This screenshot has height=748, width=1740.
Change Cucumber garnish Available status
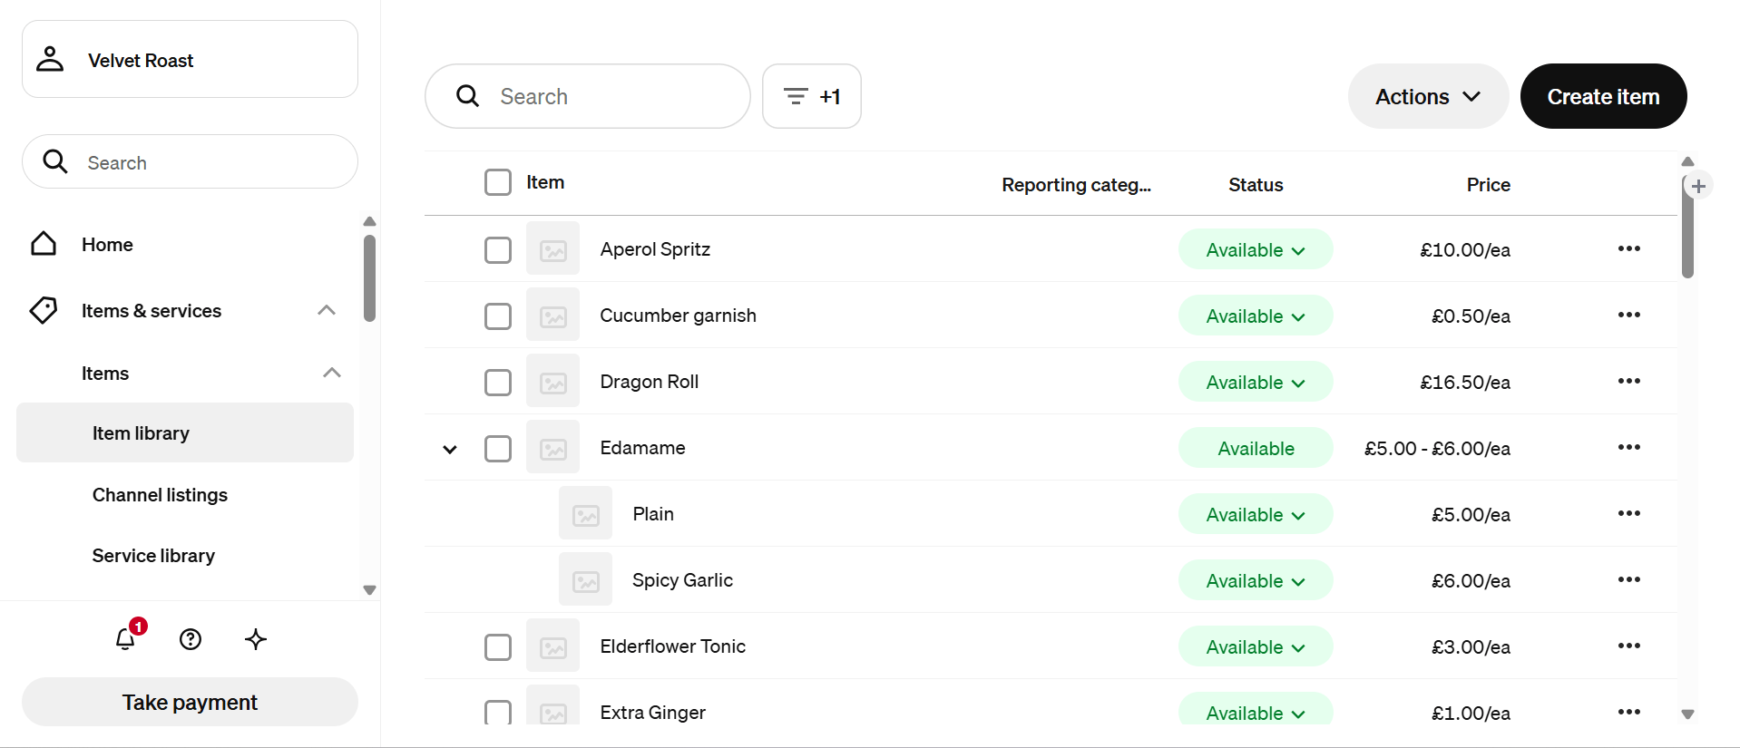[1256, 316]
